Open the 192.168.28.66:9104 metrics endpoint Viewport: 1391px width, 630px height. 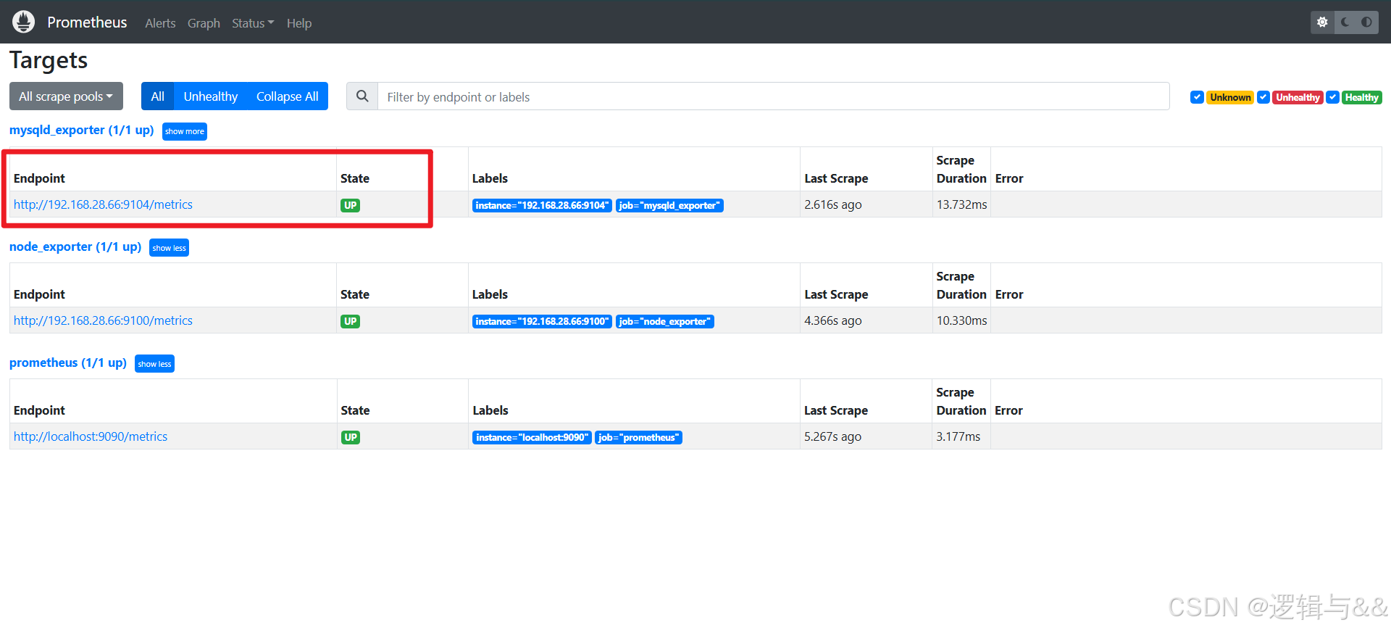pos(103,204)
